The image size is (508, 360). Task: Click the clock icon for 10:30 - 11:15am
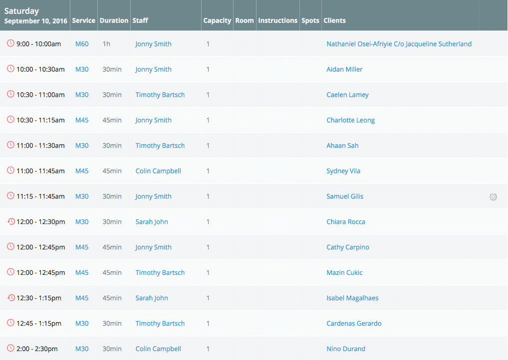[x=10, y=120]
